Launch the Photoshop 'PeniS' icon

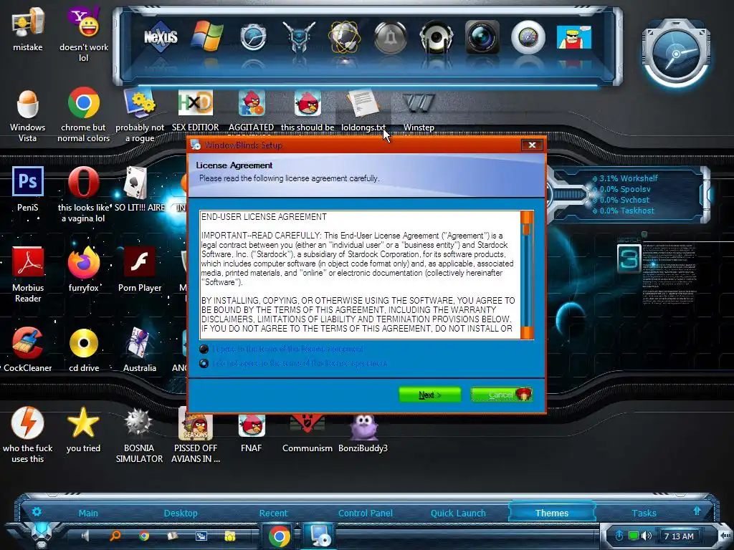point(28,189)
